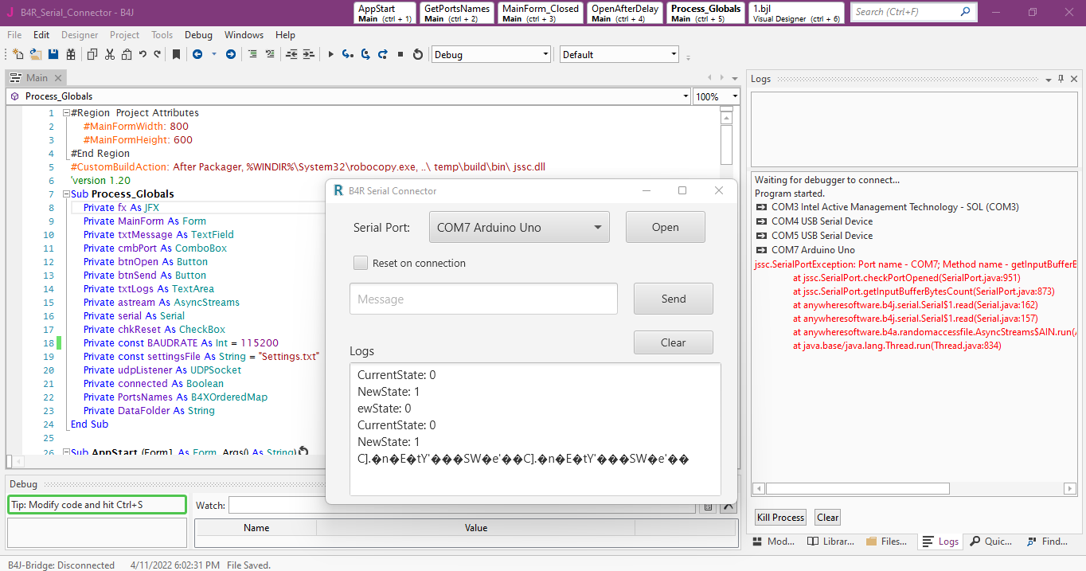The width and height of the screenshot is (1086, 571).
Task: Navigate forward with the blue right arrow
Action: 231,54
